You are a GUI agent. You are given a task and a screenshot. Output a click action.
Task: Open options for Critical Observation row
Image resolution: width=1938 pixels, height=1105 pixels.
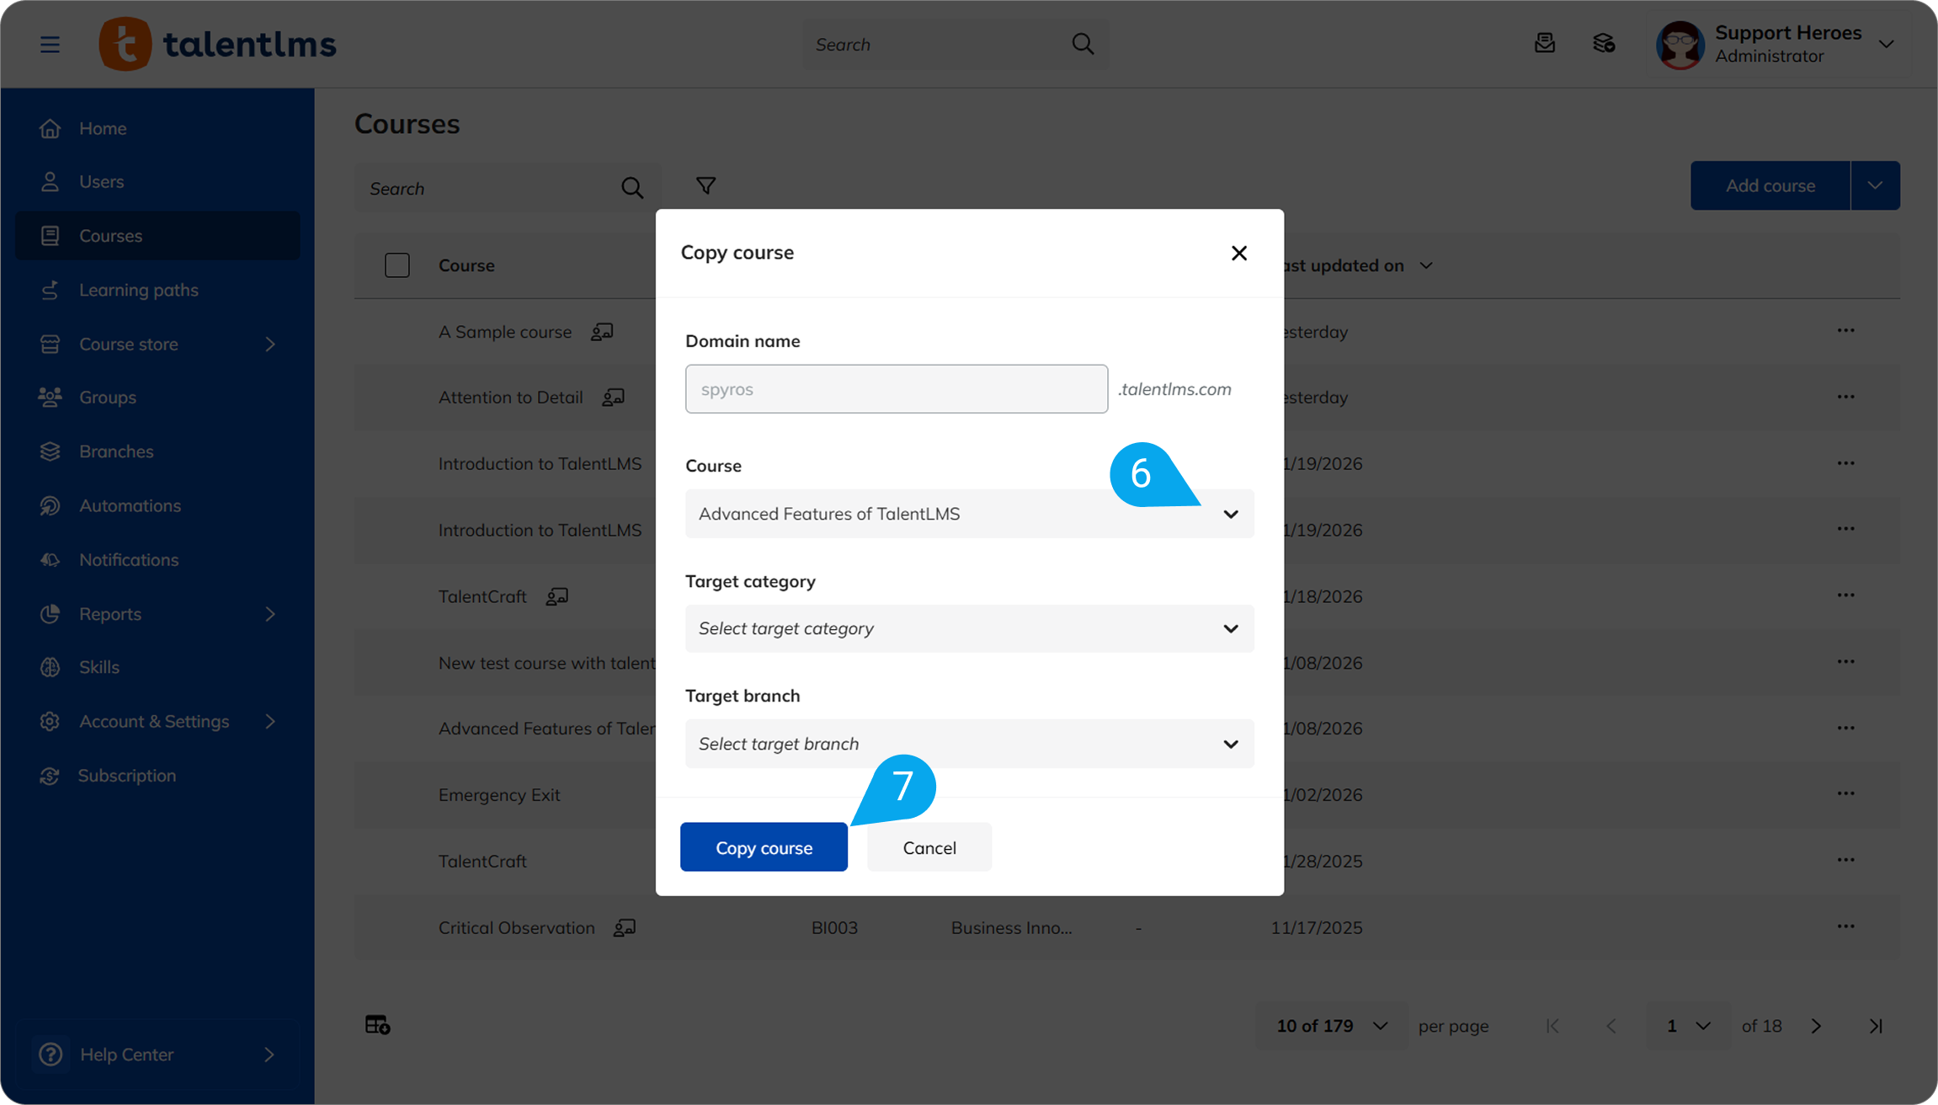[1845, 926]
